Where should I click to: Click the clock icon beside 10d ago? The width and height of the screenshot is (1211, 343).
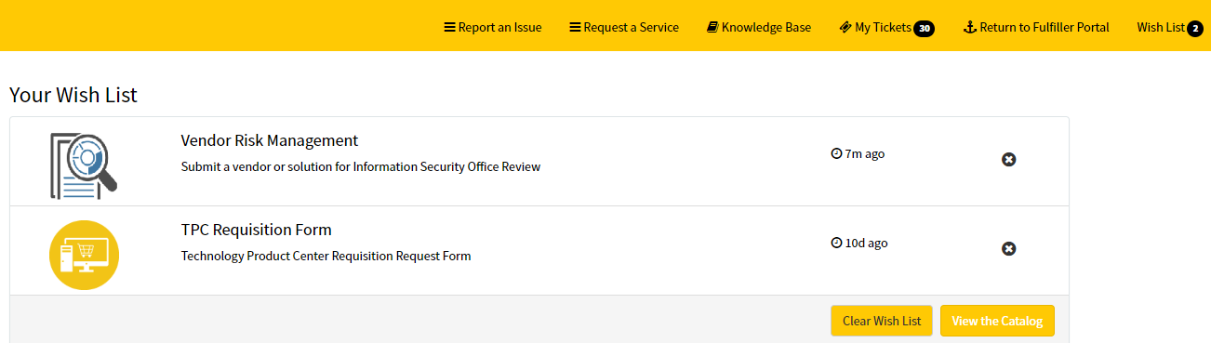[836, 244]
